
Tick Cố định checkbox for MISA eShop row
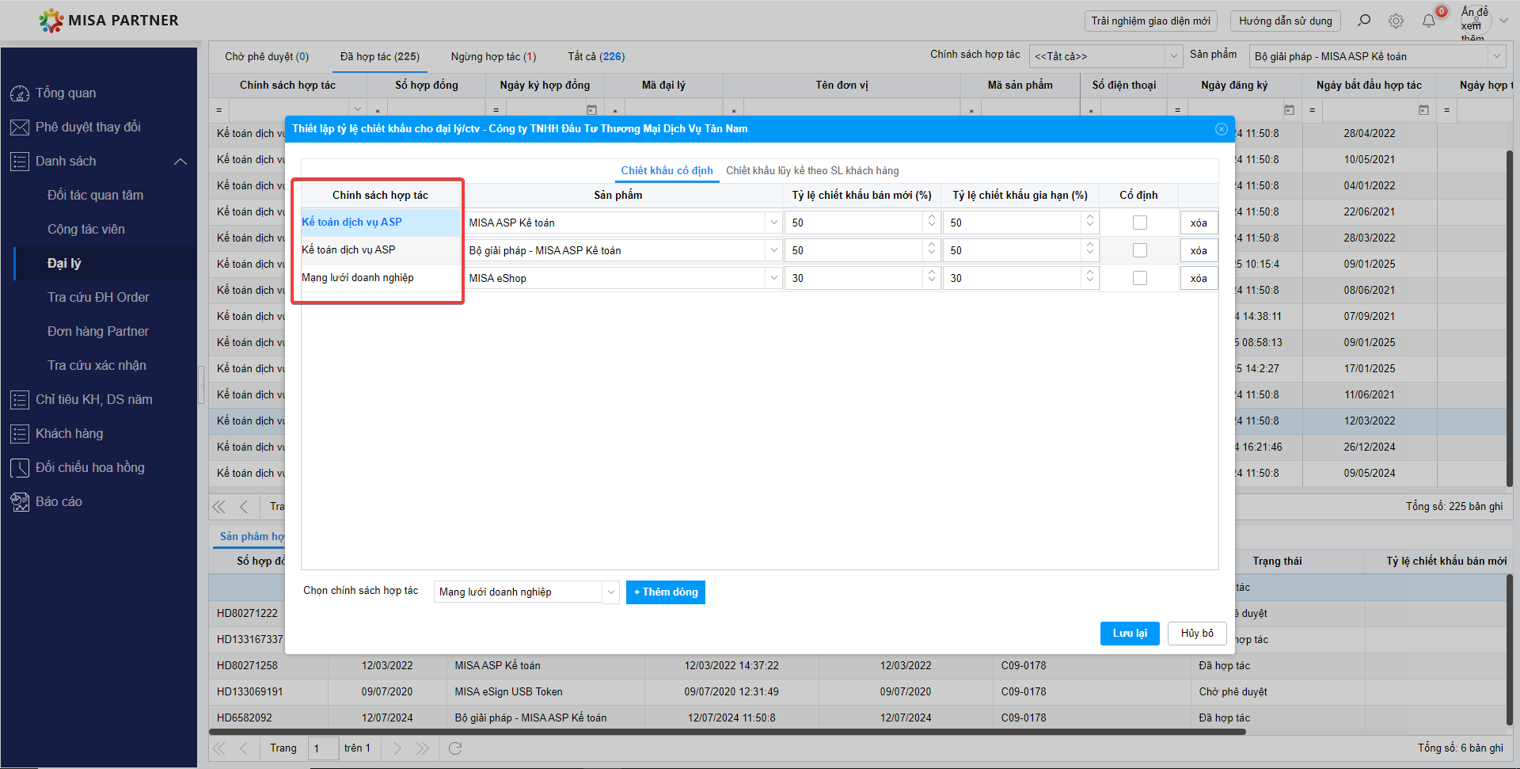pos(1140,279)
